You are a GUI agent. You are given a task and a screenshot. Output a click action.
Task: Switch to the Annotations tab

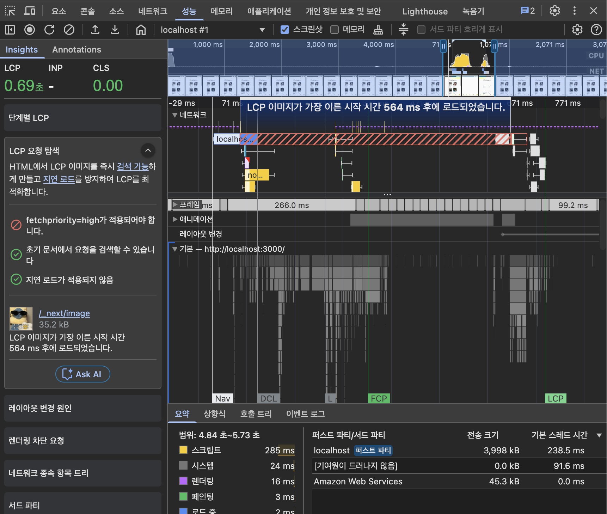(76, 50)
